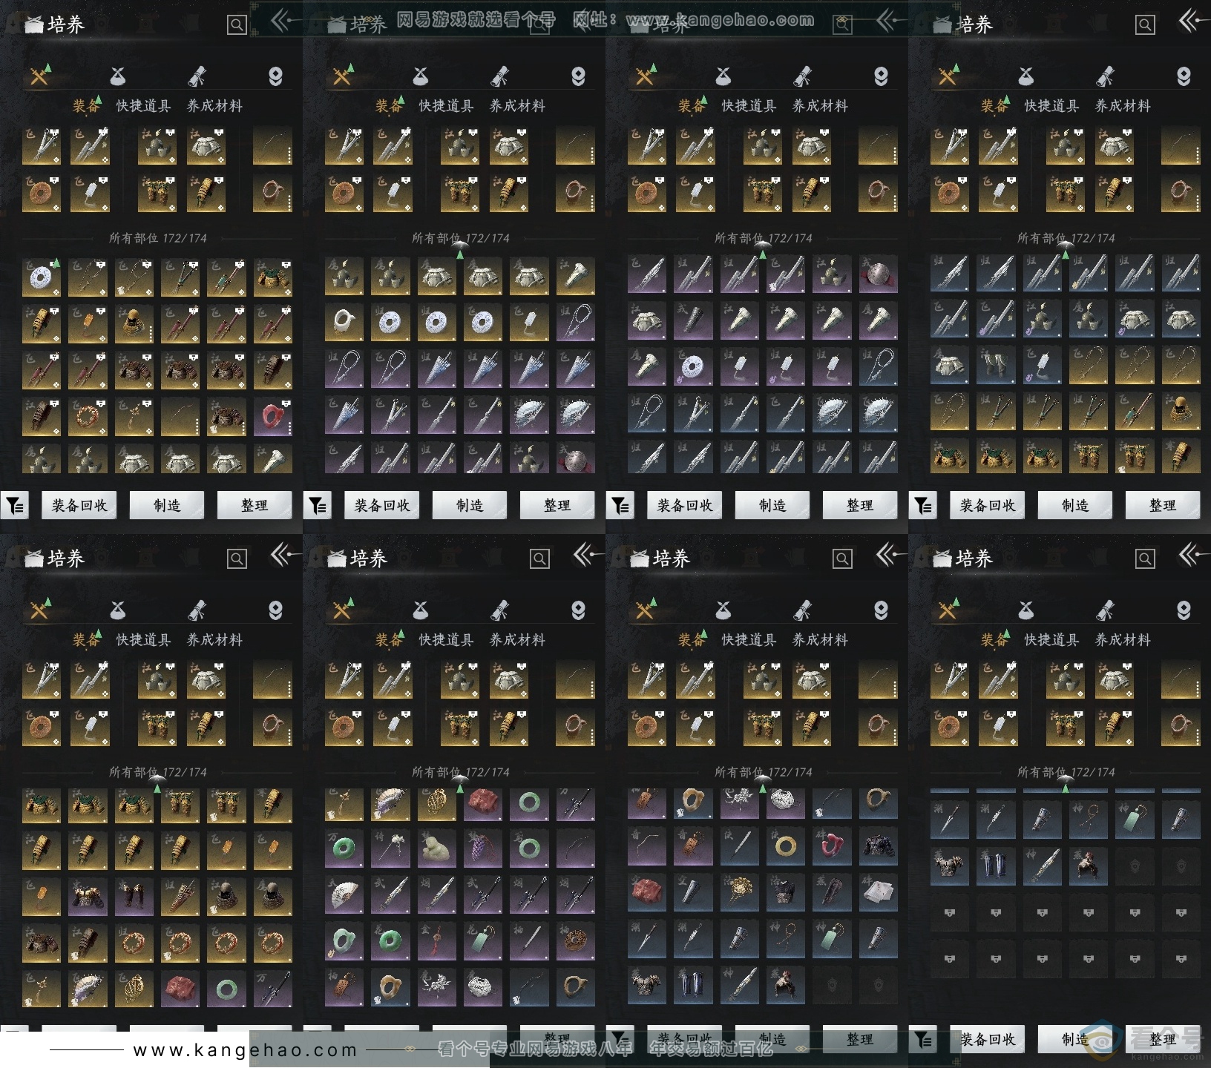This screenshot has width=1211, height=1068.
Task: Switch to the 快捷道具 tab in the third bottom panel
Action: (749, 640)
